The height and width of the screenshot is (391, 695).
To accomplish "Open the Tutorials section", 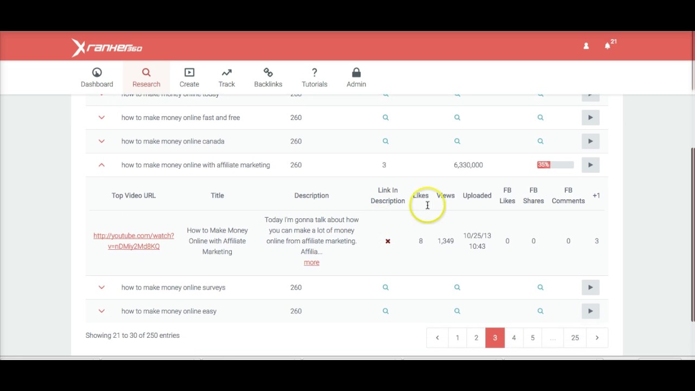I will pyautogui.click(x=314, y=78).
